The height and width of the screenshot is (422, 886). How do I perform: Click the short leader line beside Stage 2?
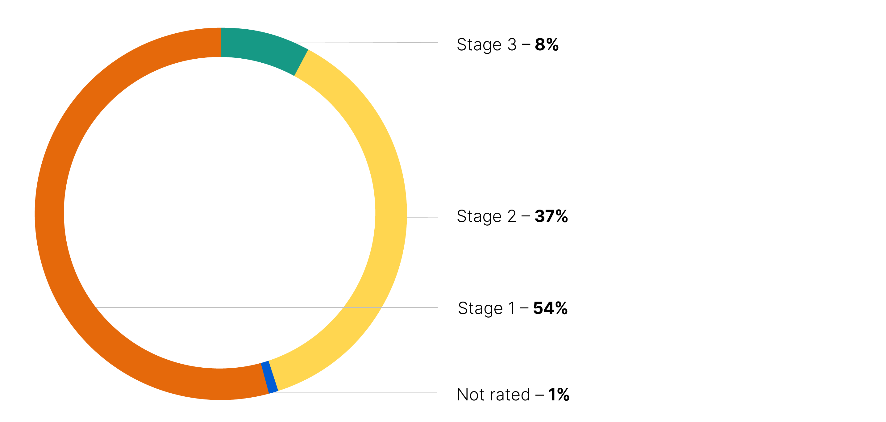(422, 217)
